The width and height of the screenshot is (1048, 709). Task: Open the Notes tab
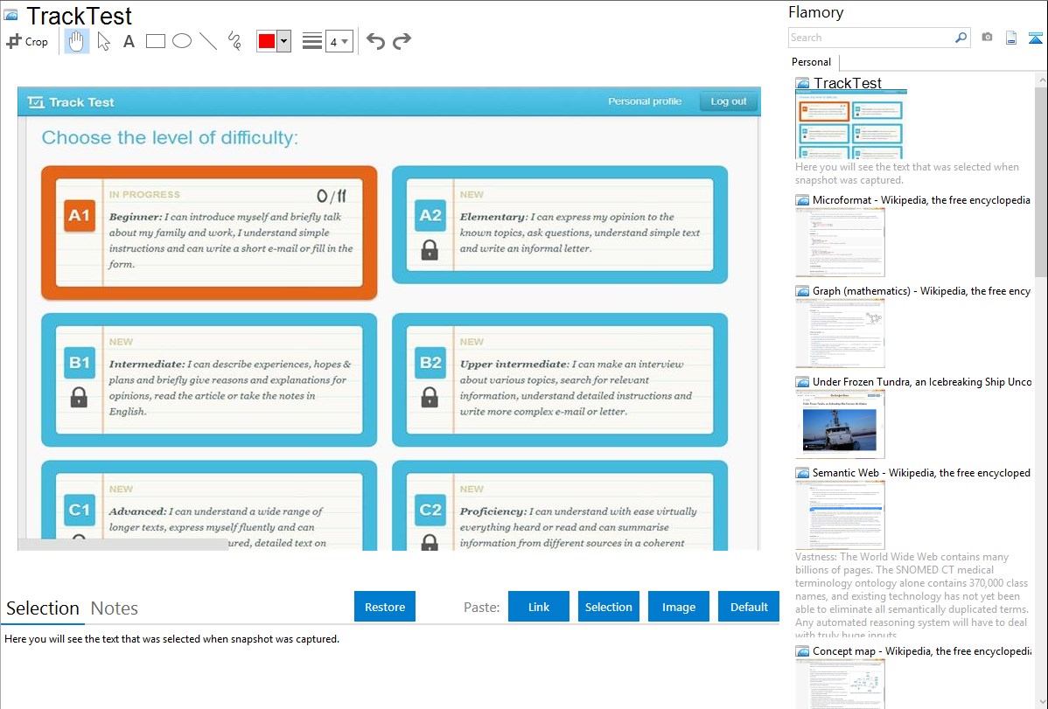(115, 608)
